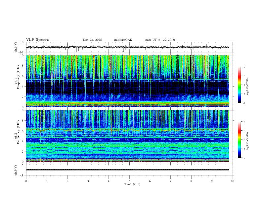Click the 'station=GAK' label
262x203 pixels.
[x=123, y=40]
